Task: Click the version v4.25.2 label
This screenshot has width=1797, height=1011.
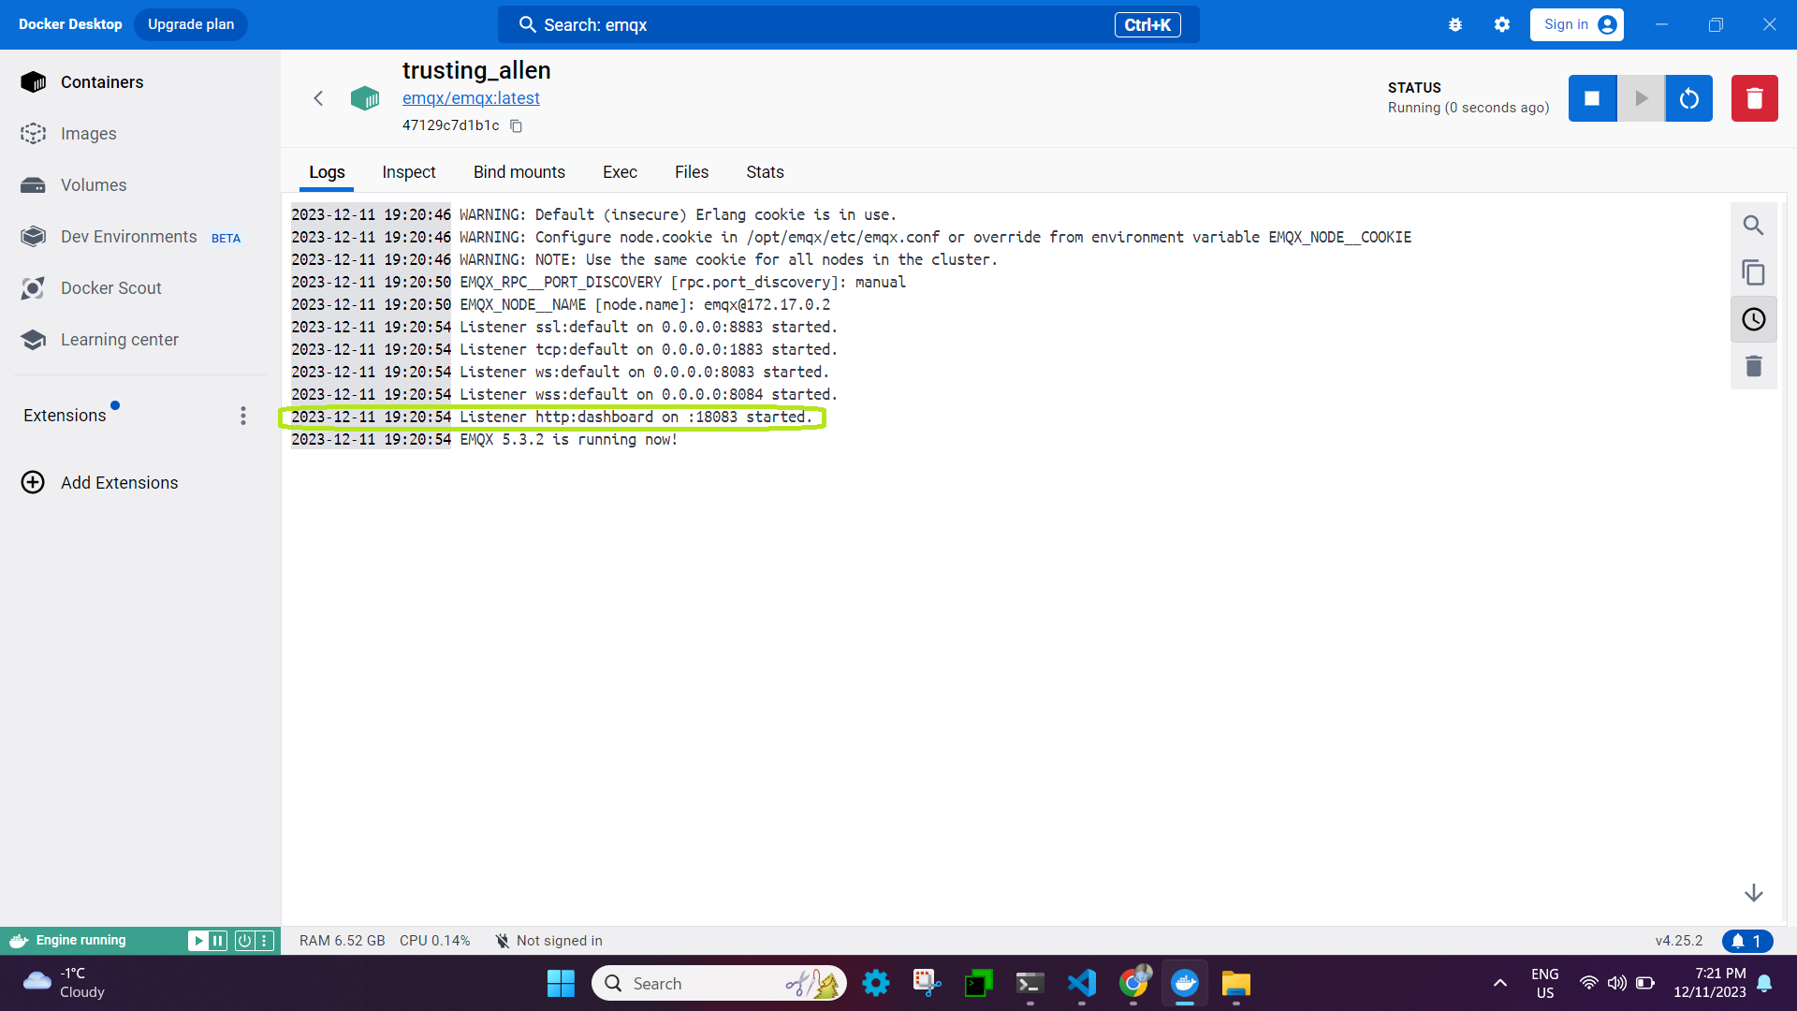Action: (x=1679, y=941)
